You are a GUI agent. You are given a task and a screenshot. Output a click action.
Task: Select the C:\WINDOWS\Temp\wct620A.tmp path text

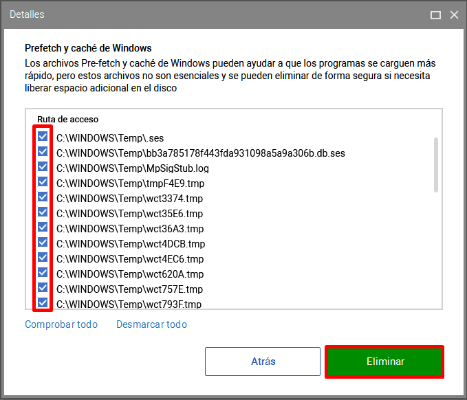pyautogui.click(x=130, y=274)
